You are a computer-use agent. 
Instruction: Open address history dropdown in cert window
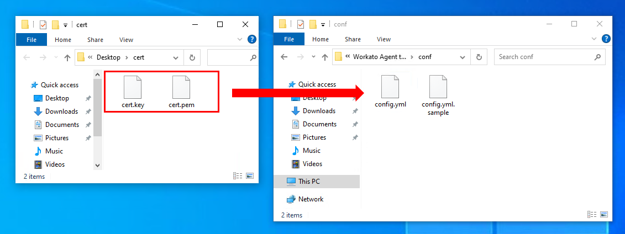pos(176,58)
